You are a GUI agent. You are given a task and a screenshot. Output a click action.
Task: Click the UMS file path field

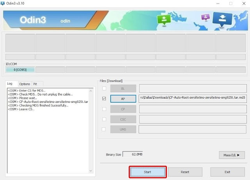(x=193, y=129)
